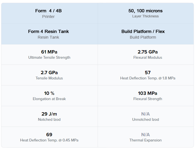Select the 50, 100 microns layer thickness
The image size is (195, 150).
145,11
